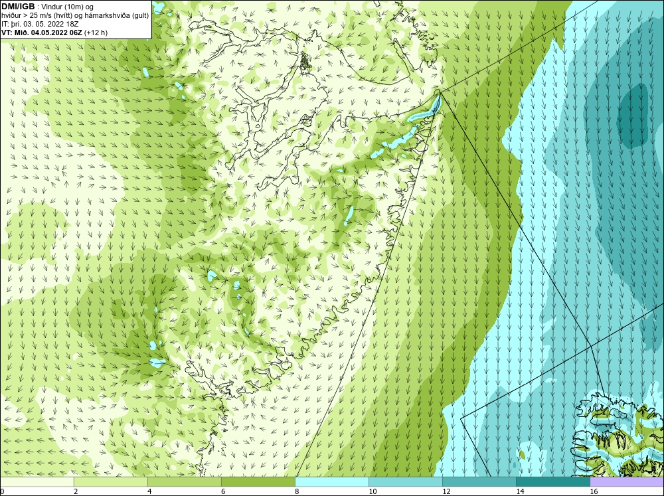This screenshot has width=664, height=496.
Task: Click the 0–2 m/s palest legend swatch
Action: (x=37, y=482)
